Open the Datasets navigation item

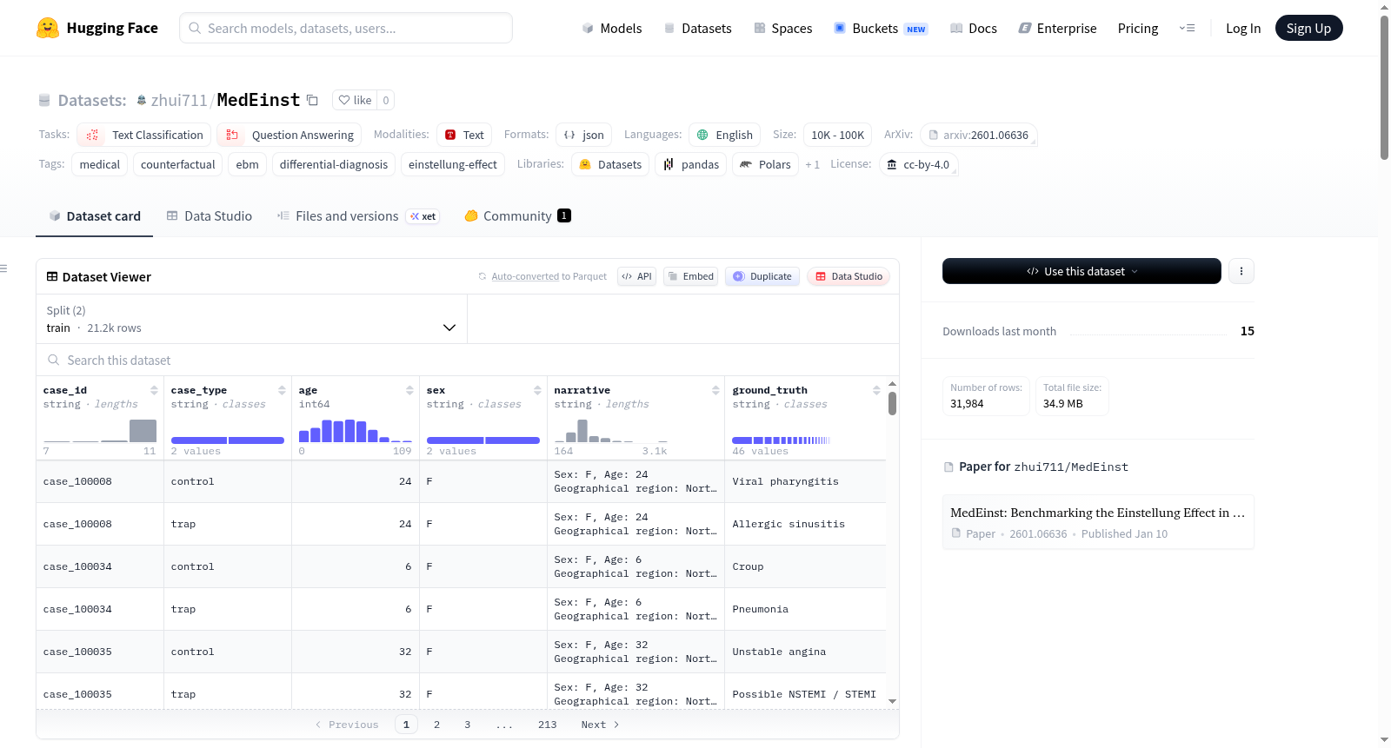click(697, 28)
